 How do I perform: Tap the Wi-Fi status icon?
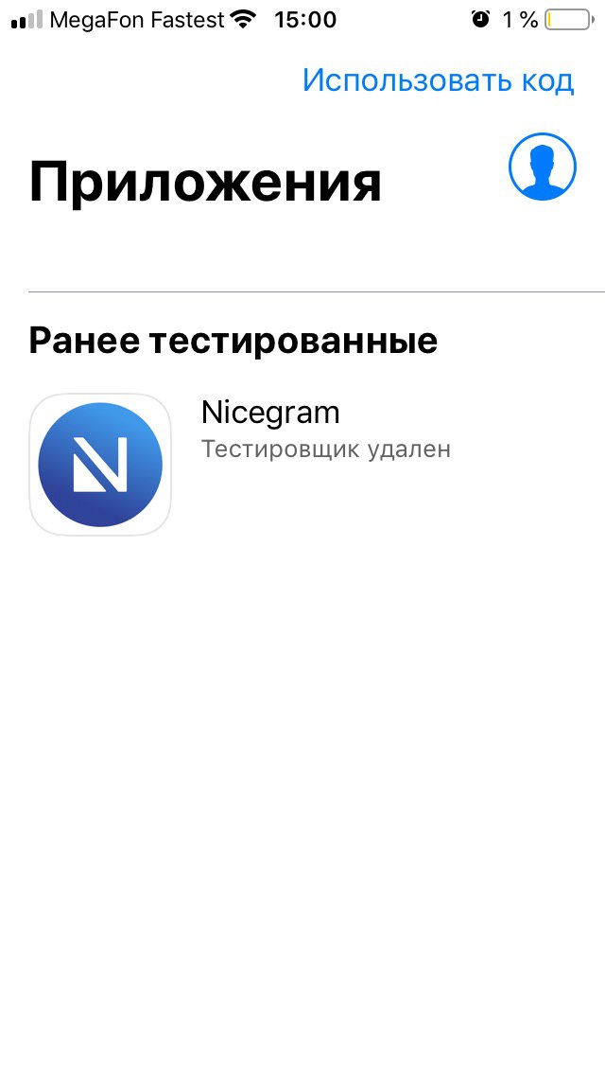[x=243, y=20]
